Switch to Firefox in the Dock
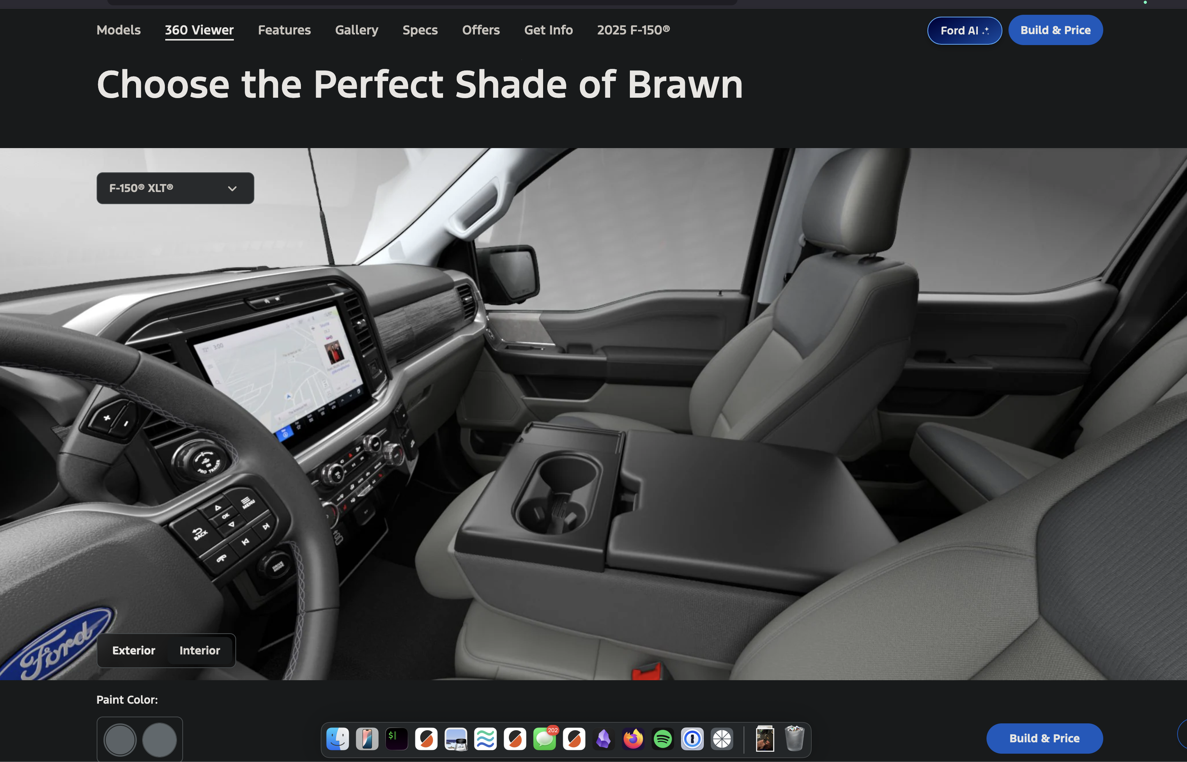This screenshot has height=762, width=1187. point(633,739)
